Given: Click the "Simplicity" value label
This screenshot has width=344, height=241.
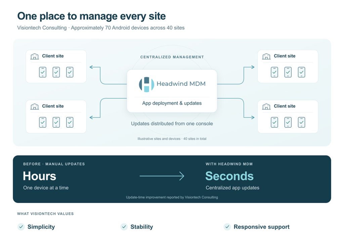Looking at the screenshot, I should click(x=41, y=227).
